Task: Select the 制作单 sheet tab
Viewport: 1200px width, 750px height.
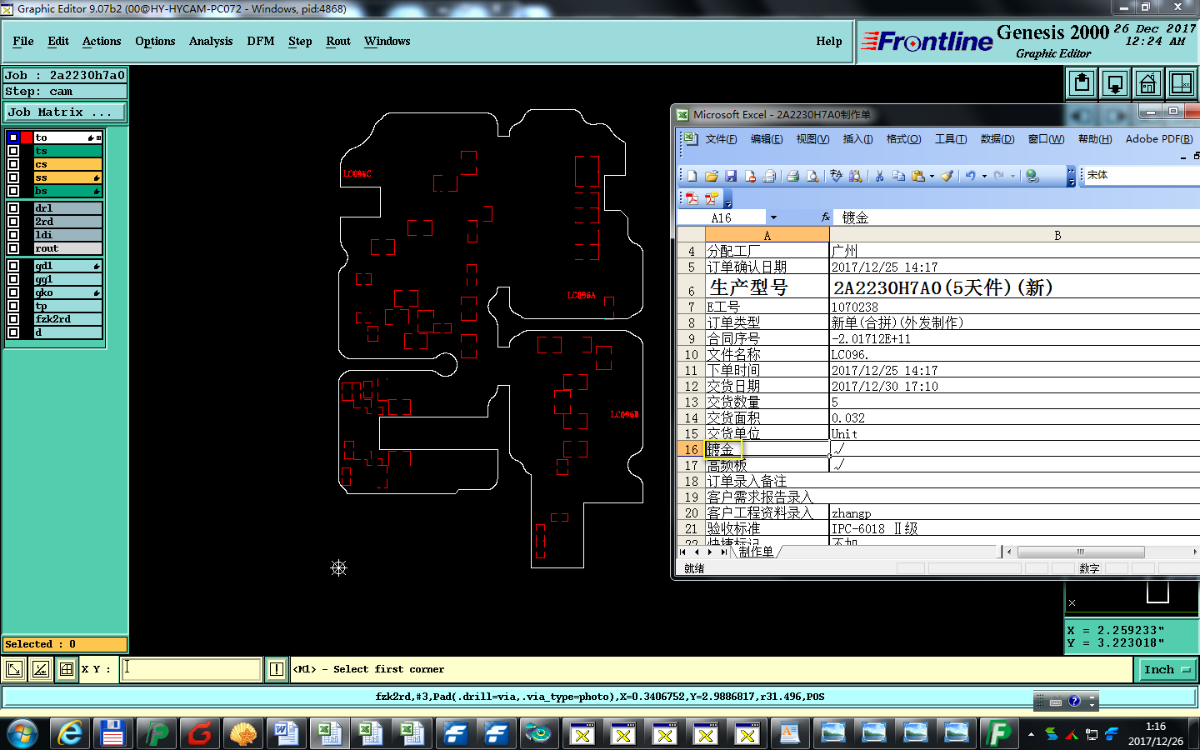Action: (x=756, y=552)
